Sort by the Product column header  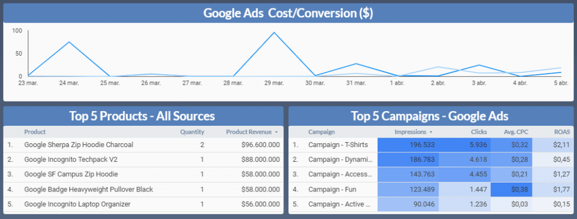coord(35,132)
